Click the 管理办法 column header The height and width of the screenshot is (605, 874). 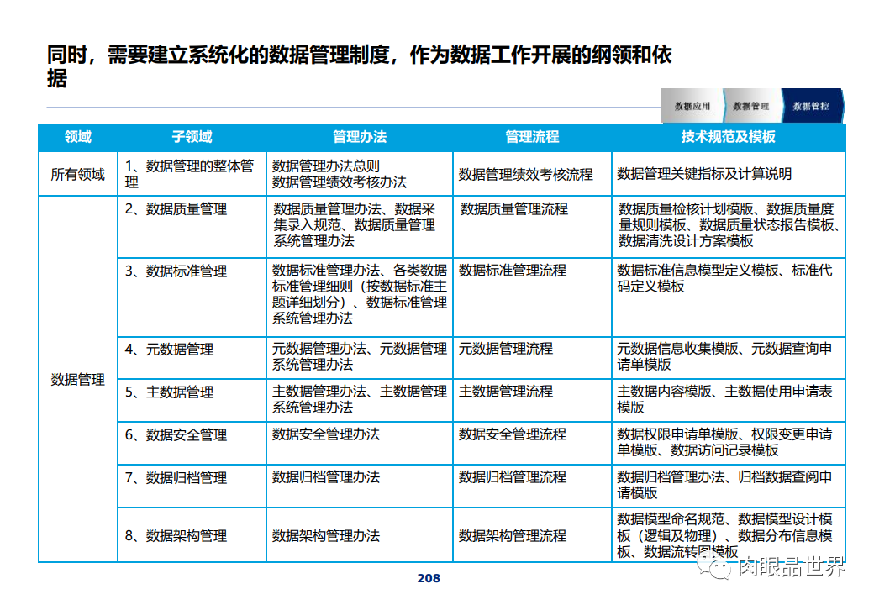pyautogui.click(x=360, y=137)
